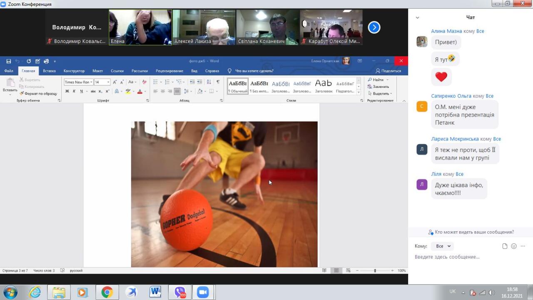Viewport: 533px width, 300px height.
Task: Switch to Read Mode view in status bar
Action: (x=324, y=270)
